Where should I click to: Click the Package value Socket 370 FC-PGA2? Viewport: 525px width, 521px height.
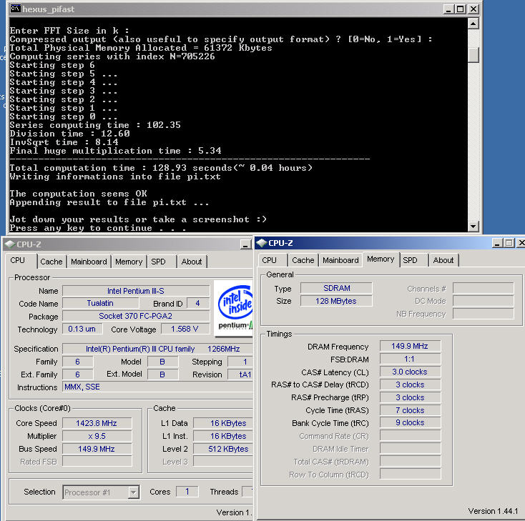coord(136,316)
